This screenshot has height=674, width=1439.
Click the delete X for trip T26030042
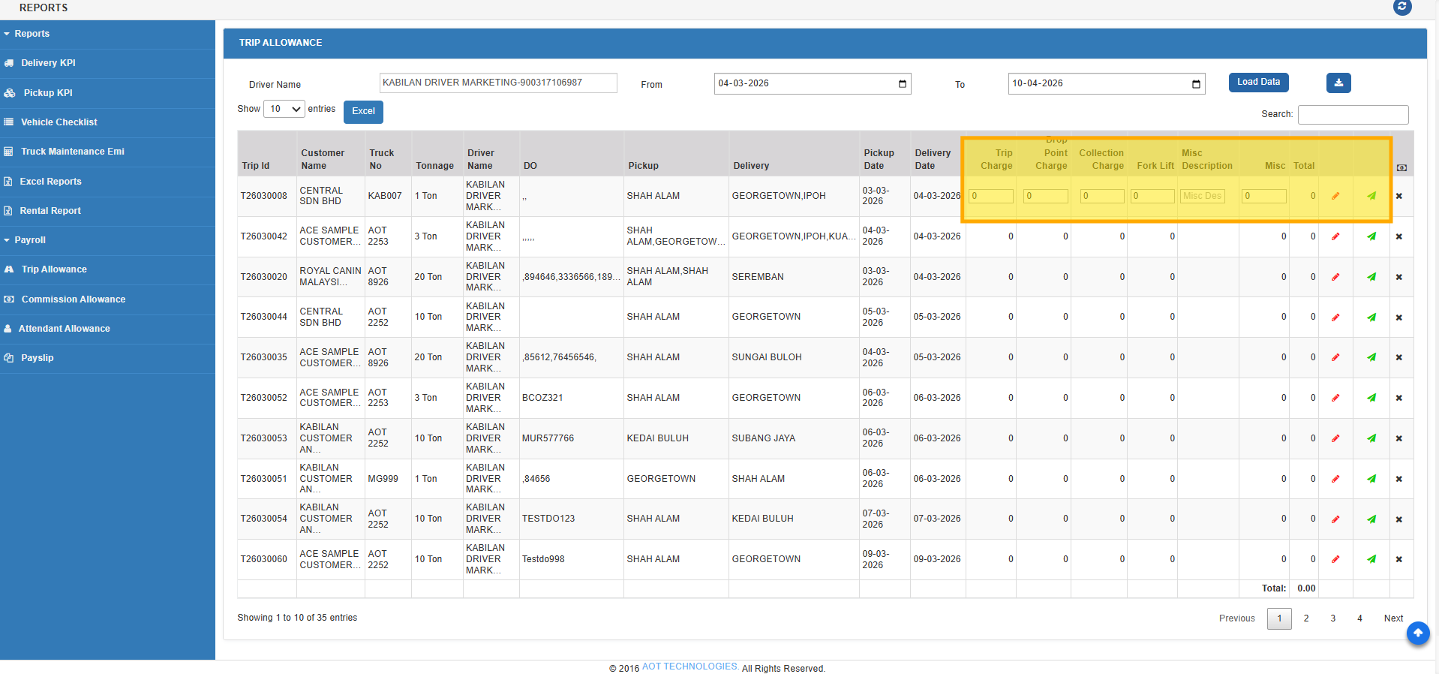(1399, 236)
